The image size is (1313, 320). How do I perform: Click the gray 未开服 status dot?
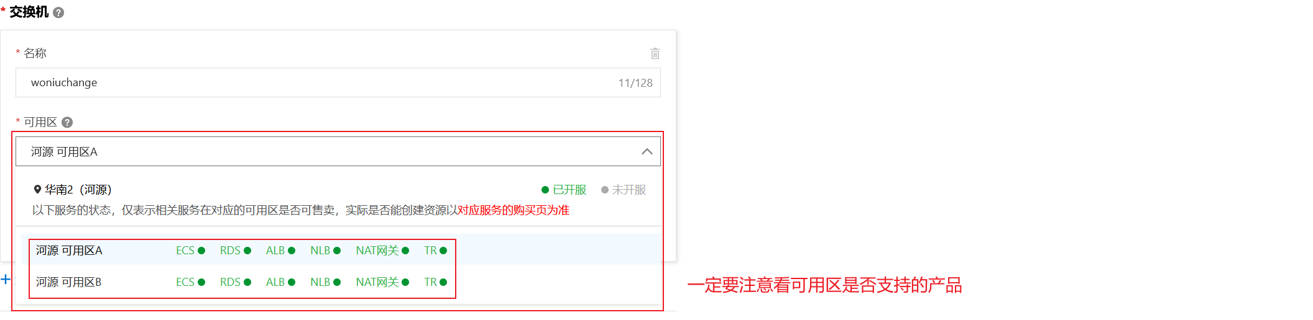coord(605,190)
